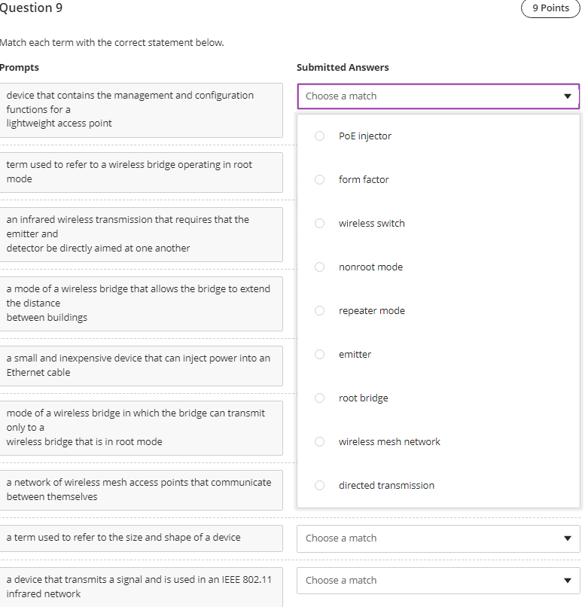Image resolution: width=585 pixels, height=607 pixels.
Task: Select wireless mesh network radio option
Action: (x=320, y=442)
